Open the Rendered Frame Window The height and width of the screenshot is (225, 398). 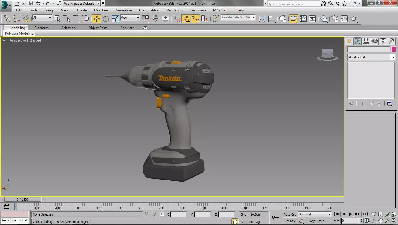point(344,19)
